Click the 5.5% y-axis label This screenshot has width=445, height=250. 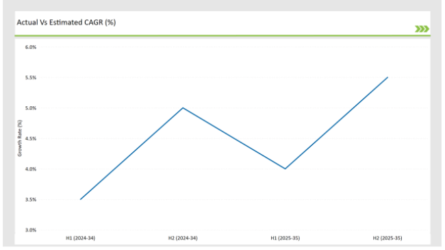coord(31,77)
